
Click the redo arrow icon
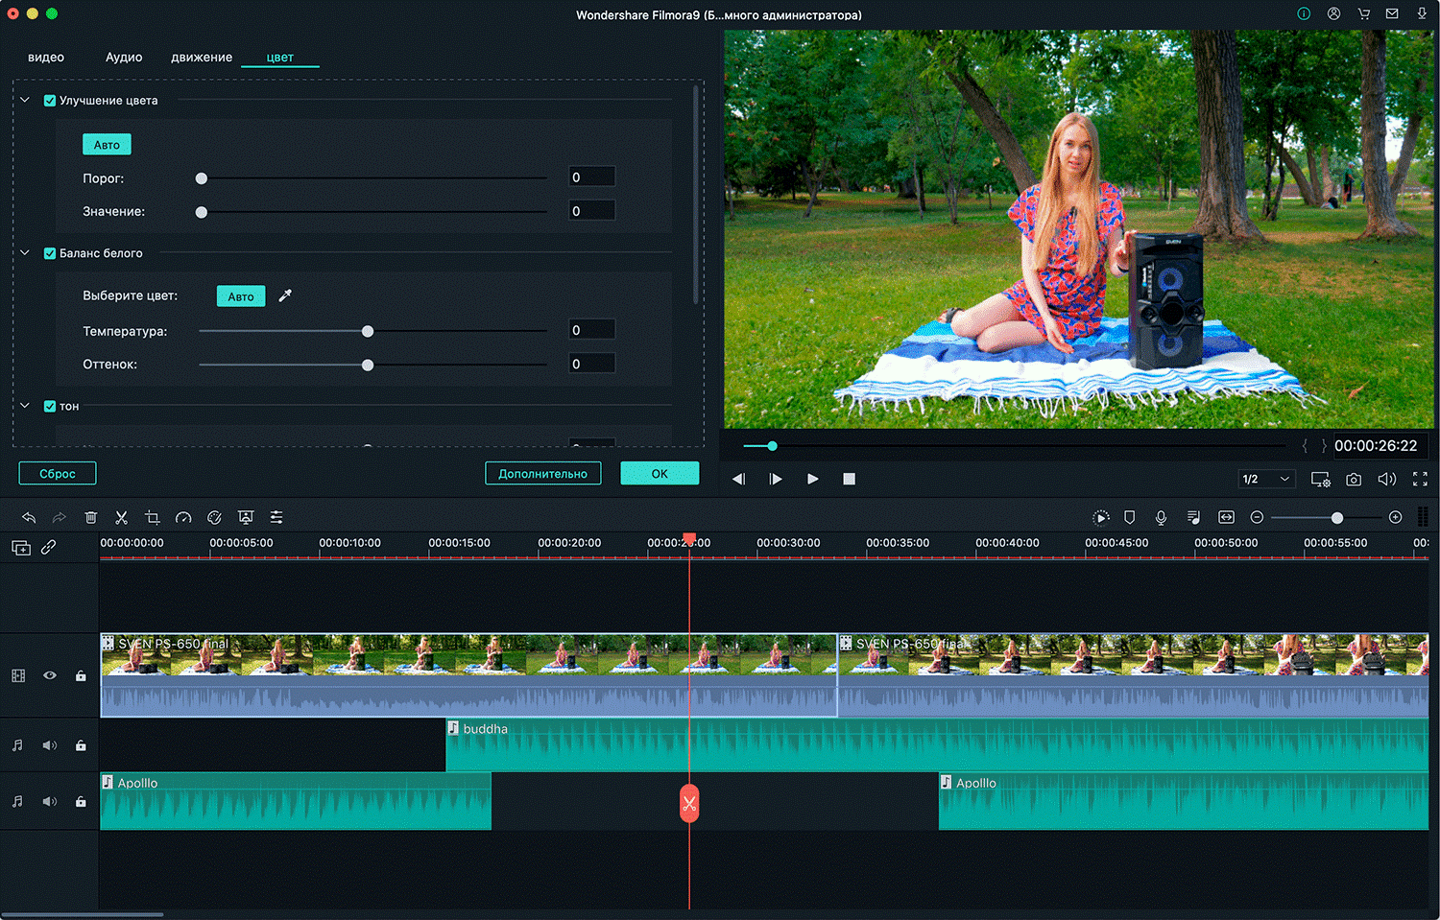coord(60,517)
